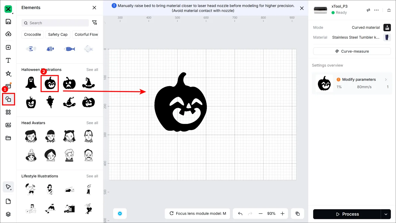Select the mustache man head avatar
Viewport: 396px width, 223px height.
[88, 155]
